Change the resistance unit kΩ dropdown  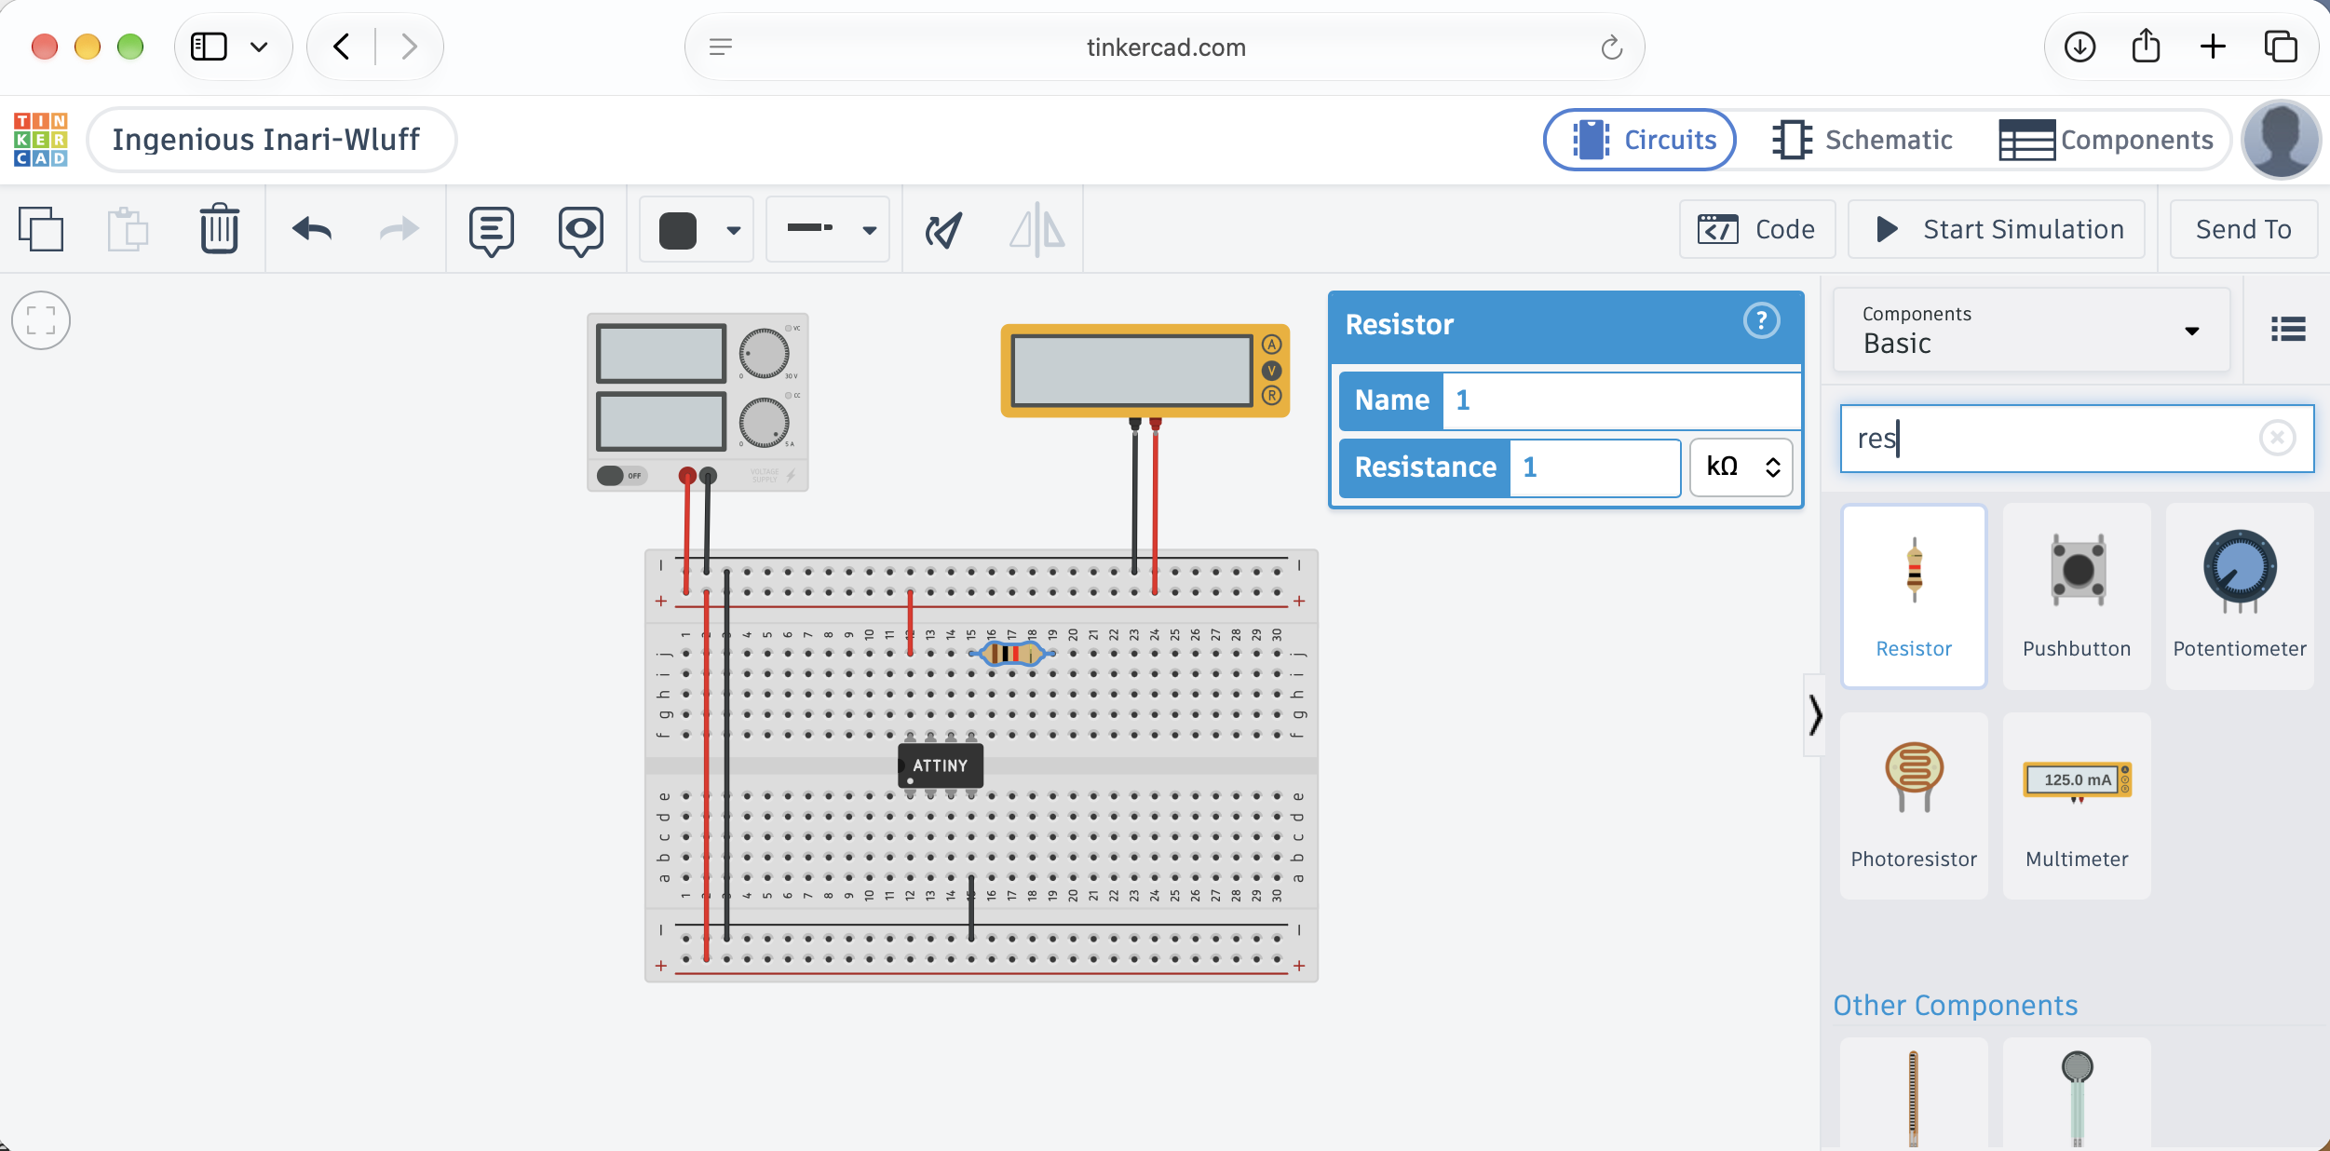pos(1741,467)
